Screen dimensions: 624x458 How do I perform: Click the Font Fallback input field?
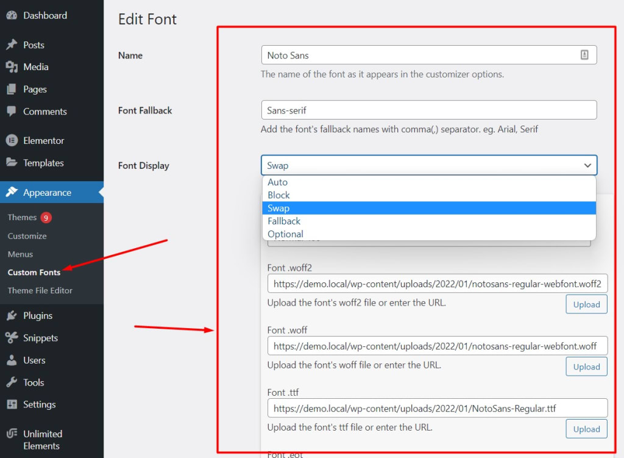429,110
